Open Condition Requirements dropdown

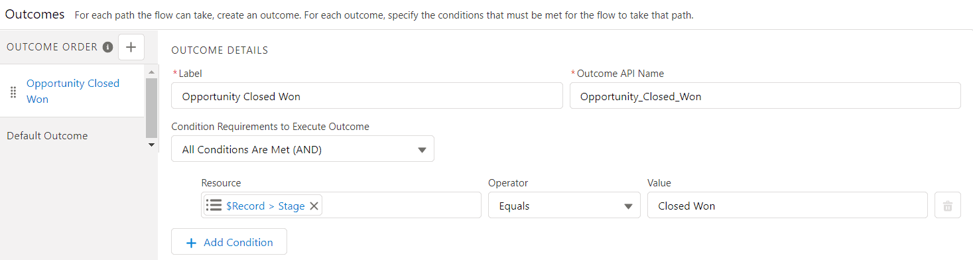click(302, 149)
